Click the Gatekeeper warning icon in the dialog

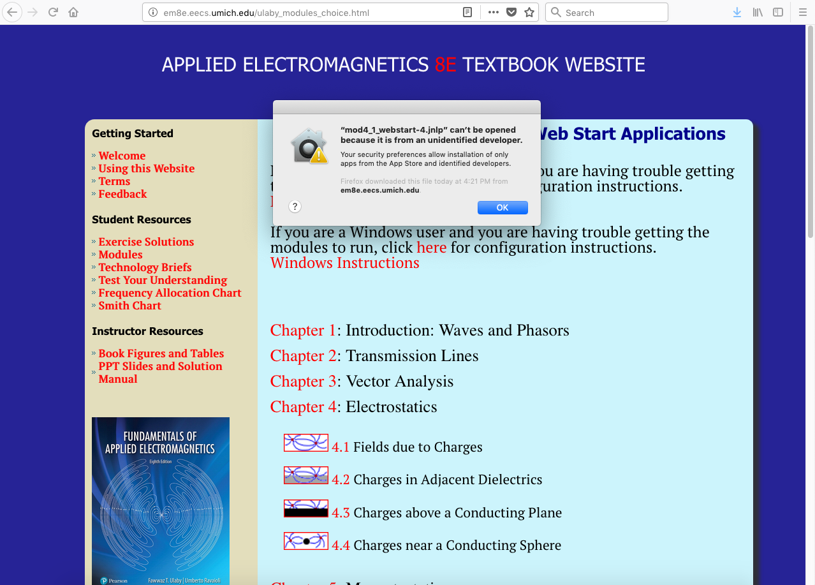pos(309,146)
